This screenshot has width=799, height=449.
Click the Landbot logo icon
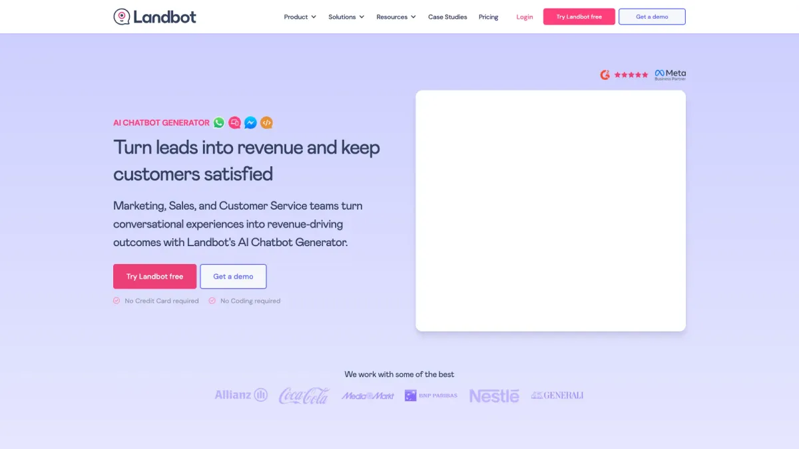click(121, 17)
